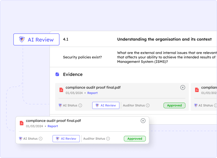This screenshot has width=217, height=158.
Task: Click AI Review button in the Evidence panel card
Action: point(106,105)
